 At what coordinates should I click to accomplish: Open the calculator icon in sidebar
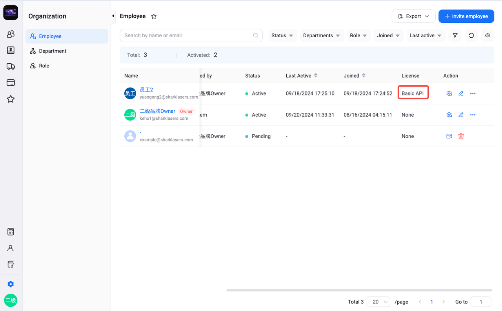pyautogui.click(x=11, y=232)
